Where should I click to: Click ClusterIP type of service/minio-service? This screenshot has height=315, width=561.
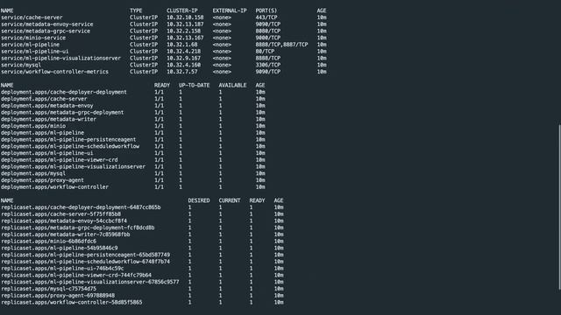tap(144, 38)
